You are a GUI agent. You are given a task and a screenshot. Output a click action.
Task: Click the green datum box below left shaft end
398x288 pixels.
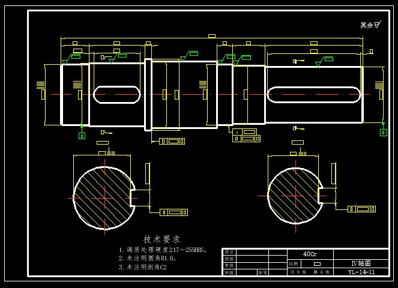tap(82, 136)
